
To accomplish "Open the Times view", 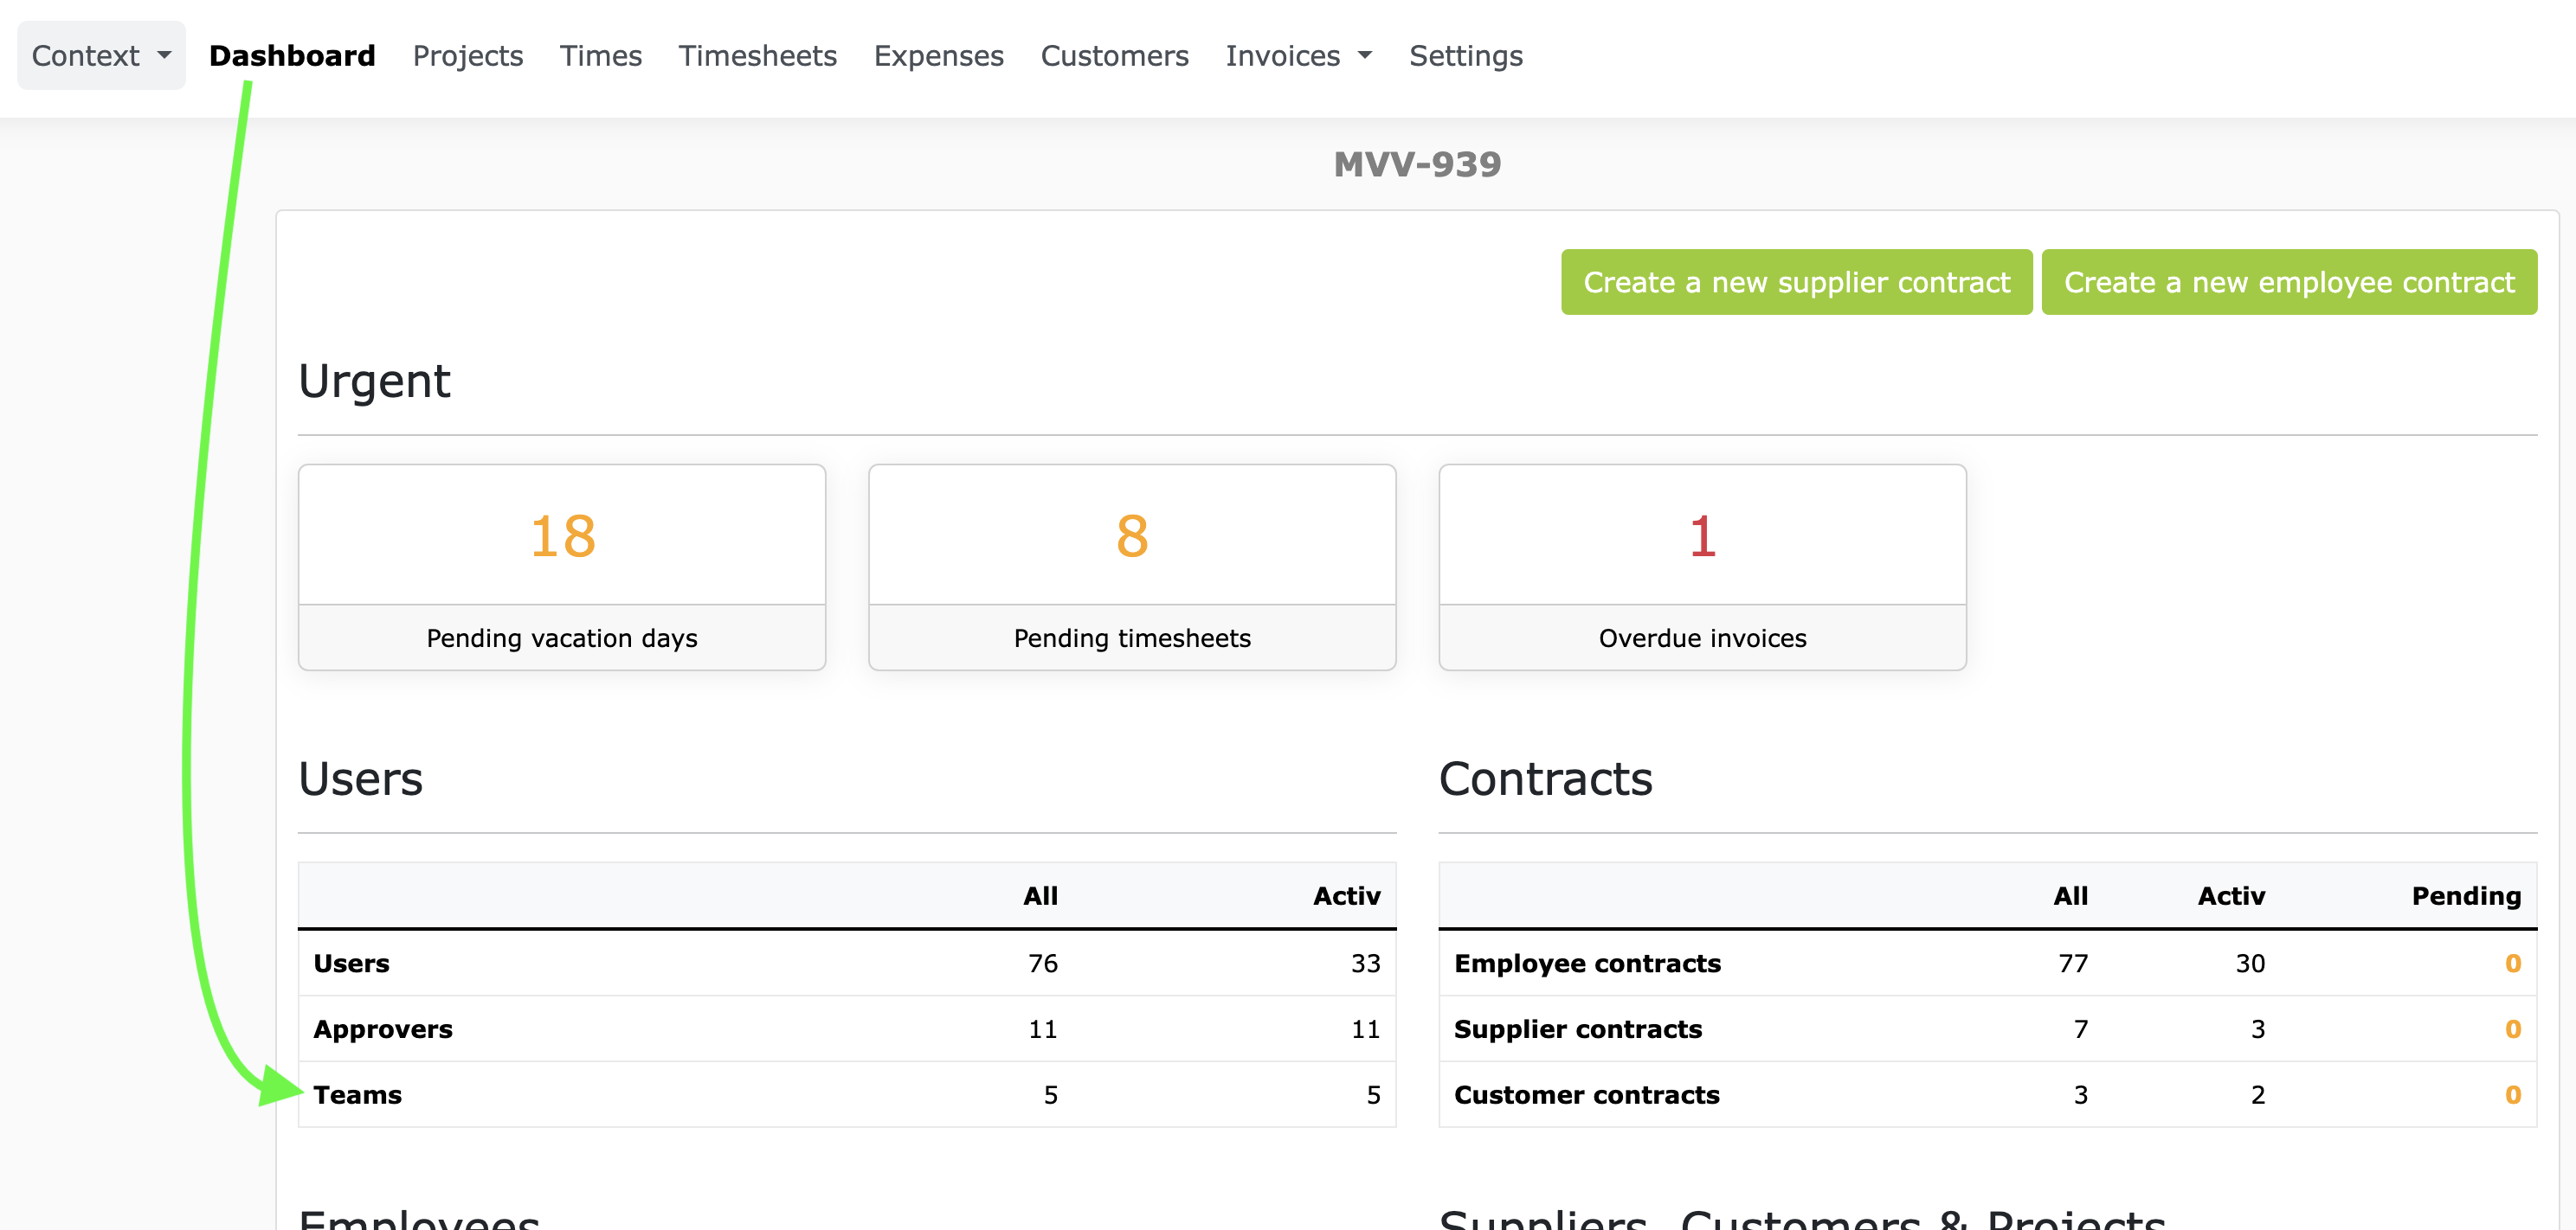I will [x=600, y=55].
